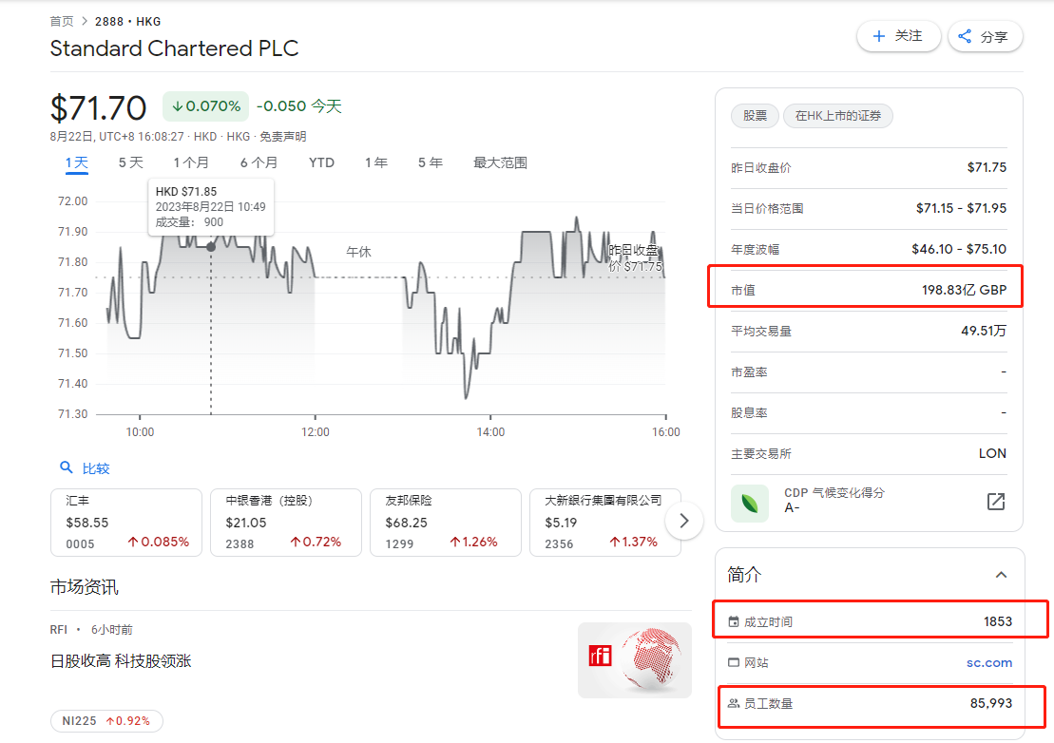Click the plus icon on the 关注 button
The height and width of the screenshot is (743, 1054).
click(881, 36)
